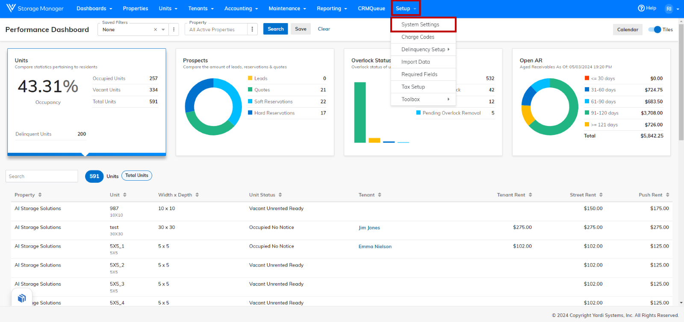This screenshot has width=684, height=322.
Task: Click unit 5X5_2 in the table
Action: tap(117, 265)
